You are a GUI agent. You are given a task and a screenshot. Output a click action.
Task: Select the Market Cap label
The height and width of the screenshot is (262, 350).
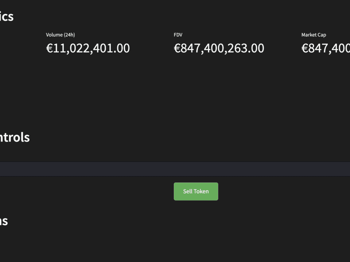pos(314,35)
